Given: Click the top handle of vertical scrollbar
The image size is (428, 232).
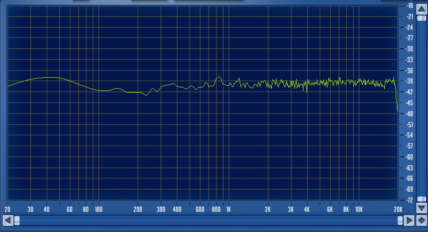Looking at the screenshot, I should tap(422, 18).
